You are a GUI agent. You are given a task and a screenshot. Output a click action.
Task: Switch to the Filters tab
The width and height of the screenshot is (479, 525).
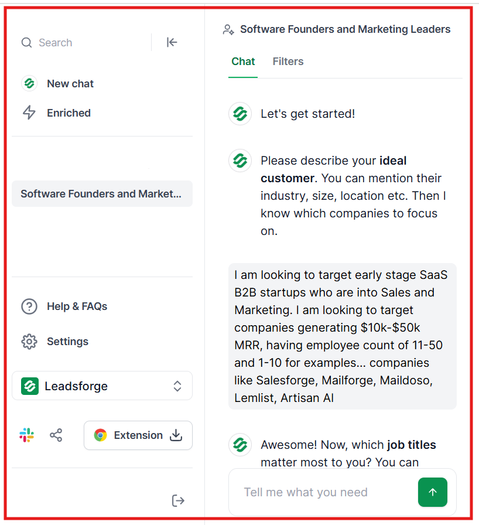click(288, 62)
